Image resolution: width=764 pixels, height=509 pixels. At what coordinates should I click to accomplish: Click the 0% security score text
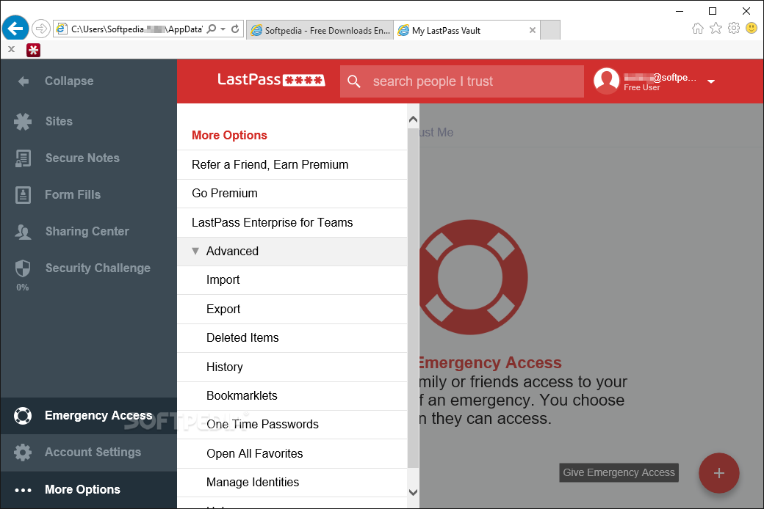tap(23, 288)
